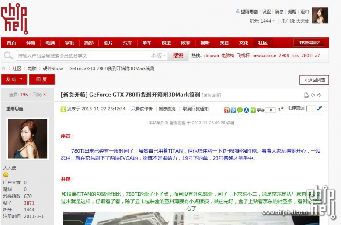Viewport: 341px width, 225px height.
Task: Click 更多 more share options link
Action: [x=261, y=110]
